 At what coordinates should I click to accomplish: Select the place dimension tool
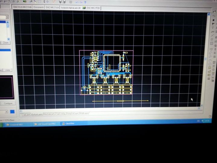[212, 36]
